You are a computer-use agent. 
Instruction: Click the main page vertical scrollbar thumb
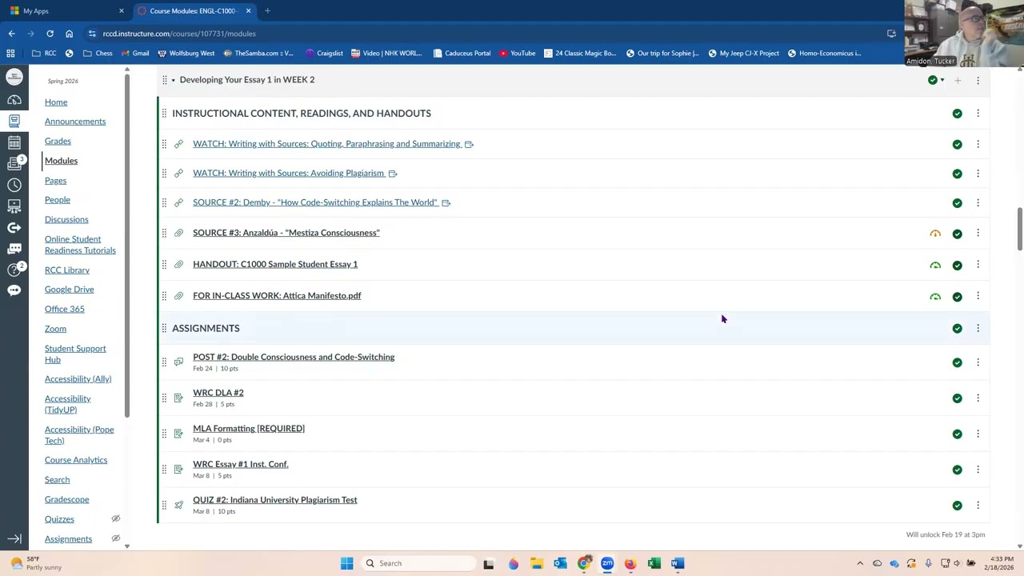[1019, 229]
